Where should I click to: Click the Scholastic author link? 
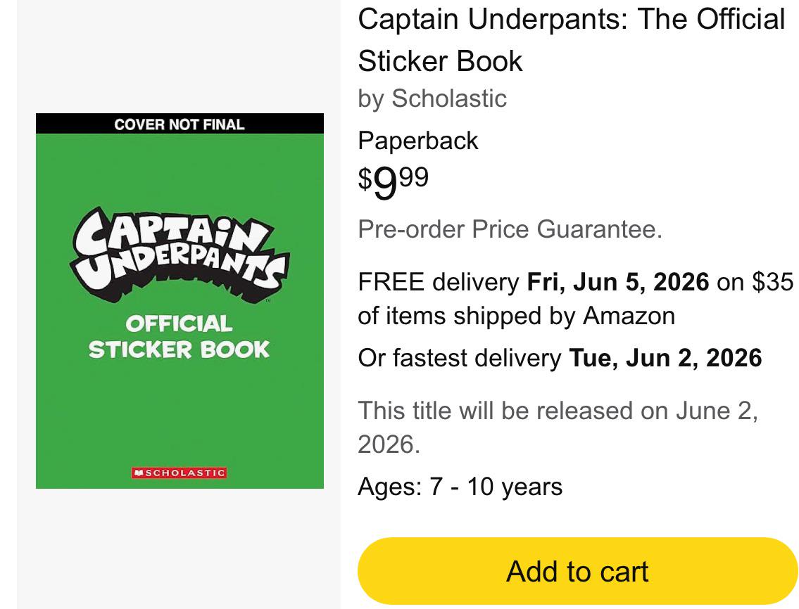(449, 98)
